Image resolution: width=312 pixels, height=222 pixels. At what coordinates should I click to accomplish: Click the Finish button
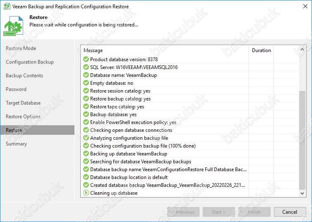pos(254,212)
